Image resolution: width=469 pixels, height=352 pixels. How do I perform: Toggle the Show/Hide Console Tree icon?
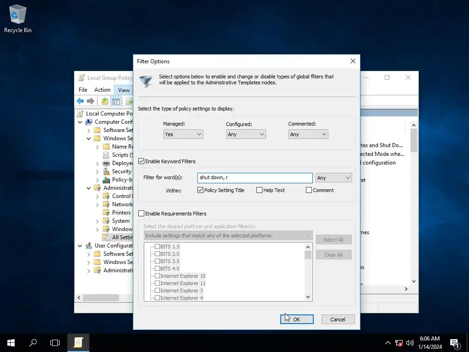(115, 101)
